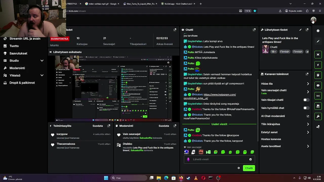Open File Explorer from taskbar
Viewport: 324px width, 182px height.
point(159,178)
